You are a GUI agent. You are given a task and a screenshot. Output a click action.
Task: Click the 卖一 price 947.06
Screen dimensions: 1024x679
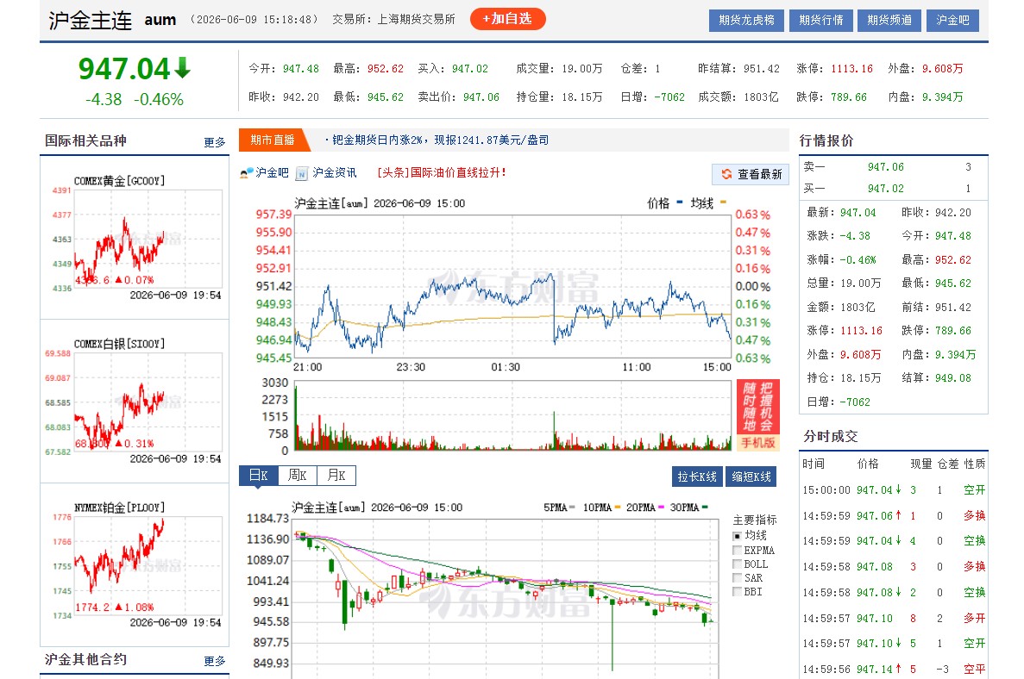click(886, 167)
